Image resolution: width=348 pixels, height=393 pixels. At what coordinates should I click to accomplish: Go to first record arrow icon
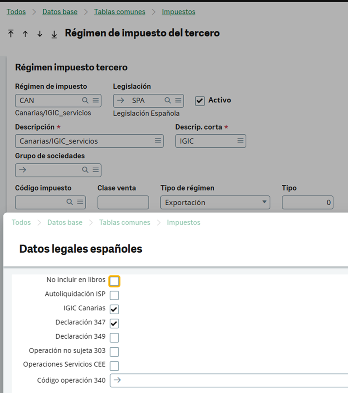pos(11,33)
